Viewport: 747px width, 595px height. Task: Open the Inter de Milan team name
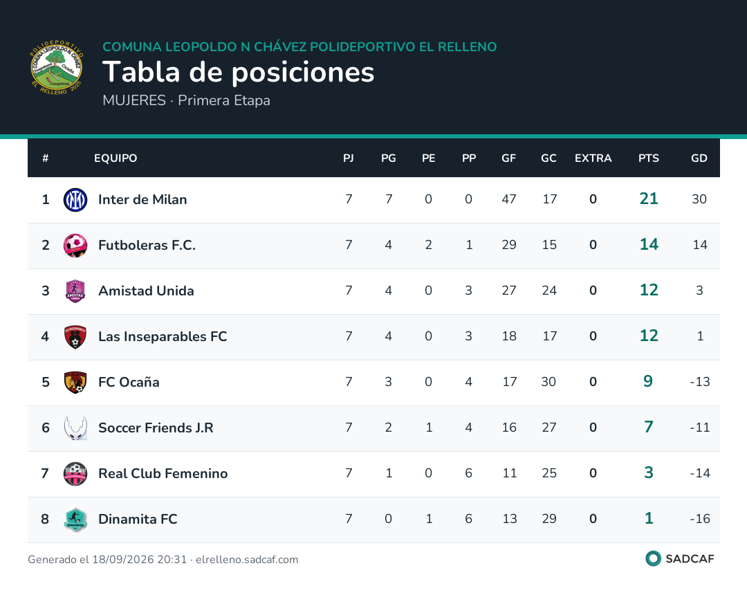[142, 200]
